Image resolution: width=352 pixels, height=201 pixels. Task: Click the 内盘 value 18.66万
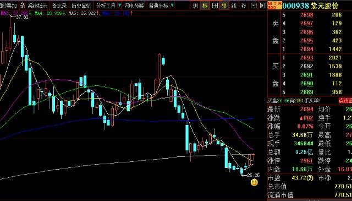[x=302, y=169]
